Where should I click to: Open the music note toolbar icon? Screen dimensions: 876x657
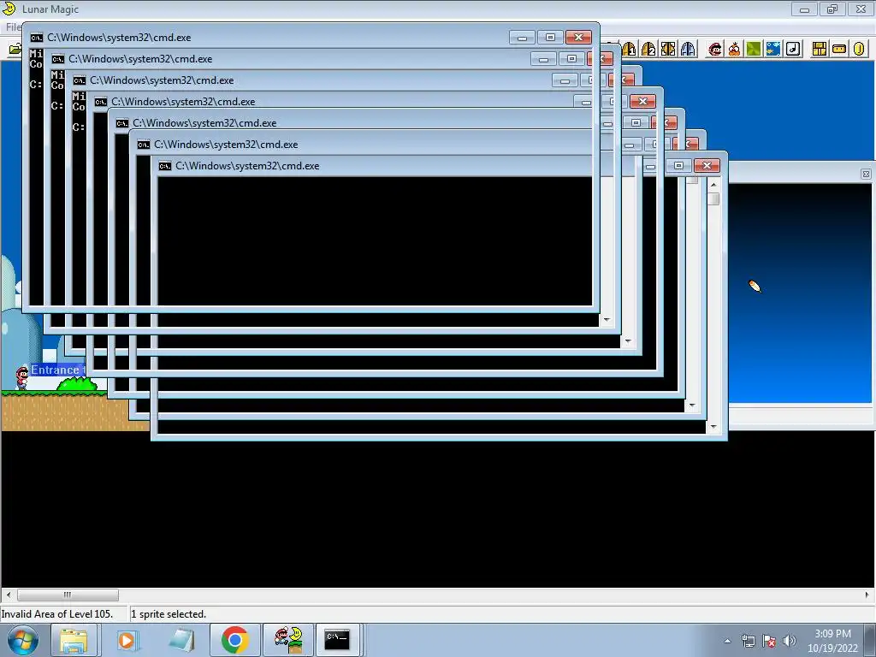click(793, 49)
